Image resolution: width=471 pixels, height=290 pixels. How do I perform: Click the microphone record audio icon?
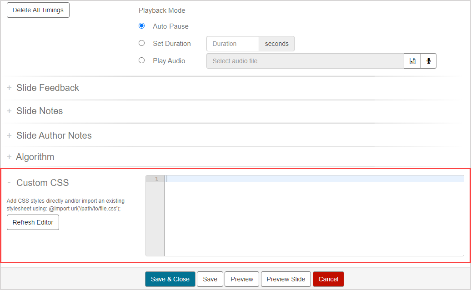[x=428, y=61]
